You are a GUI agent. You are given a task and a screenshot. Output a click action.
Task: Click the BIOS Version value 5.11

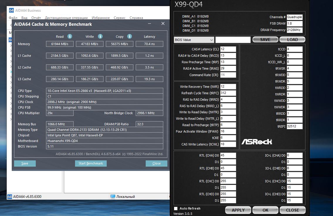104,146
